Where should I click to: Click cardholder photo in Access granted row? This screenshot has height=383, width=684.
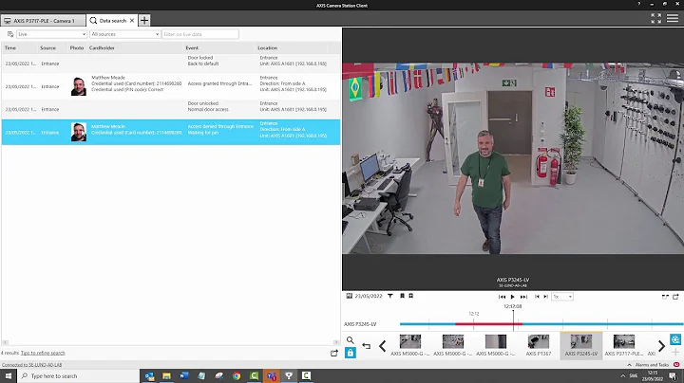79,86
